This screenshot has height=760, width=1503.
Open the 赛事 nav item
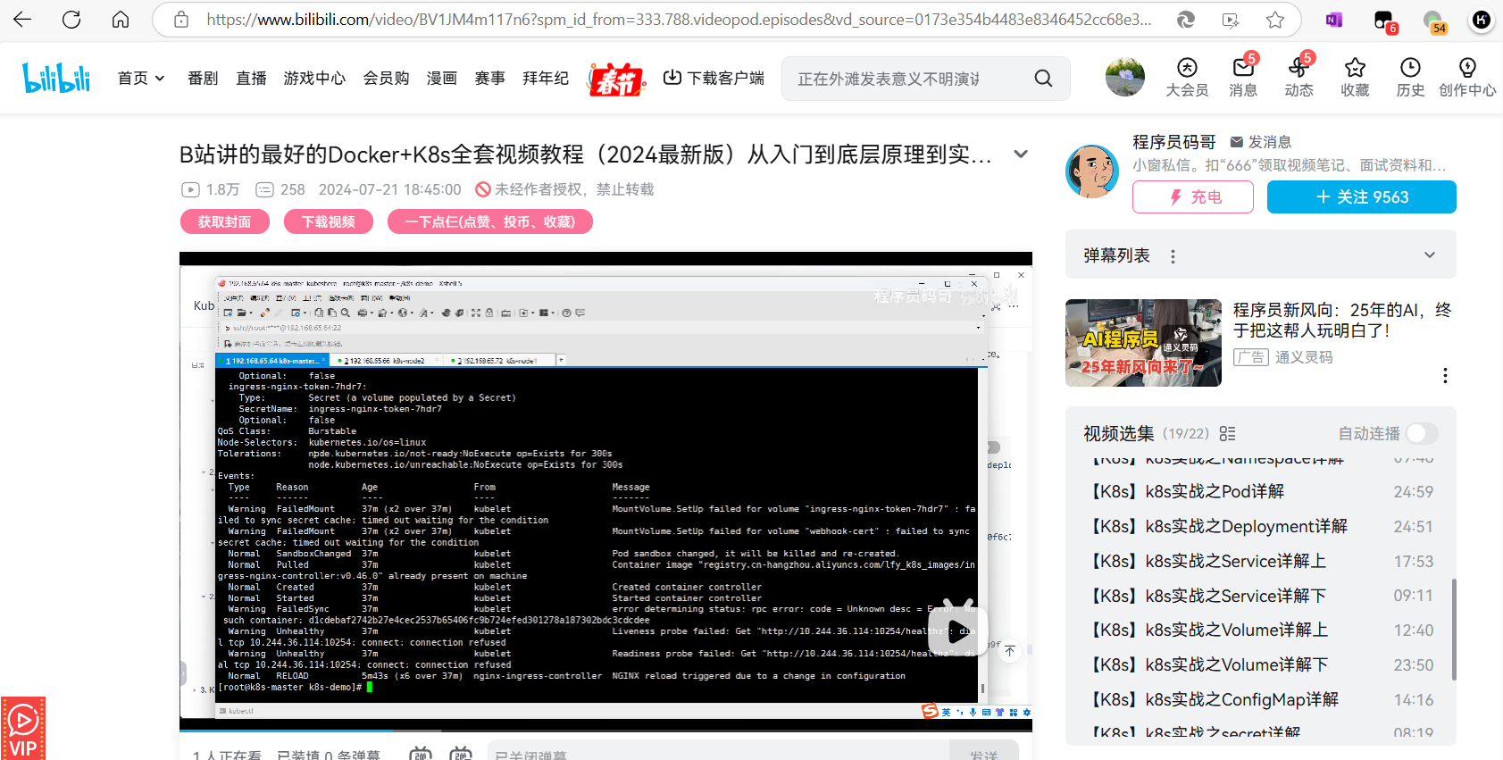[489, 79]
